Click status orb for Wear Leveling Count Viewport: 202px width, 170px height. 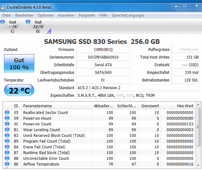[x=7, y=130]
